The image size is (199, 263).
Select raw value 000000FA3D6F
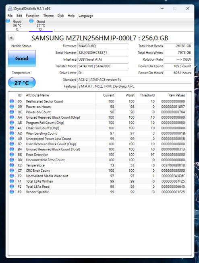(173, 176)
